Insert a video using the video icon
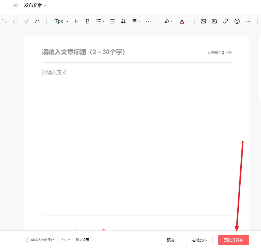261x248 pixels. tap(214, 21)
